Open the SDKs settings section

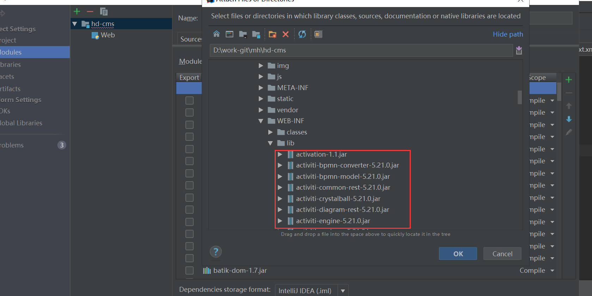(x=5, y=111)
